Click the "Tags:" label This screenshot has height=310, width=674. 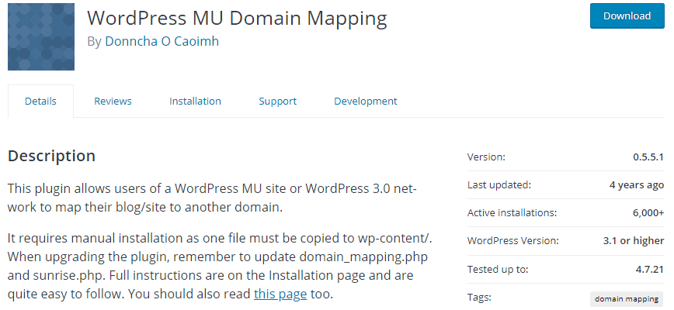point(479,297)
